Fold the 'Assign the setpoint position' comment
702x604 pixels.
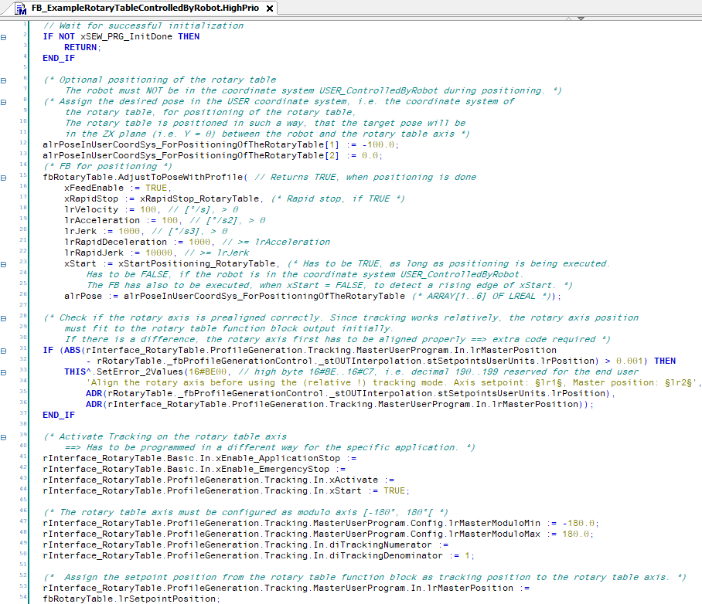[x=5, y=577]
